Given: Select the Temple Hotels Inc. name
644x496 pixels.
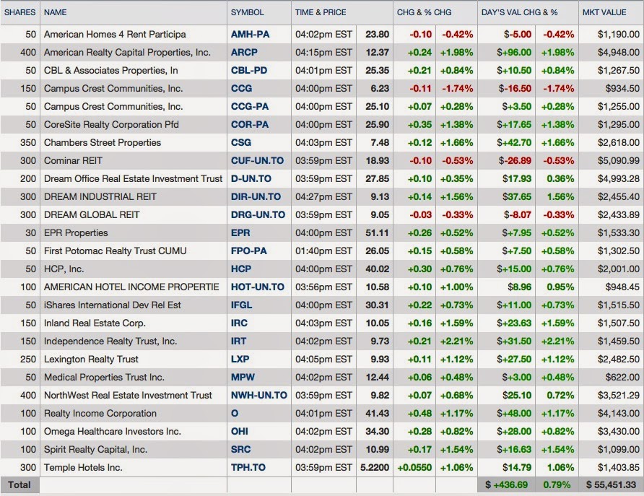Looking at the screenshot, I should (x=83, y=468).
